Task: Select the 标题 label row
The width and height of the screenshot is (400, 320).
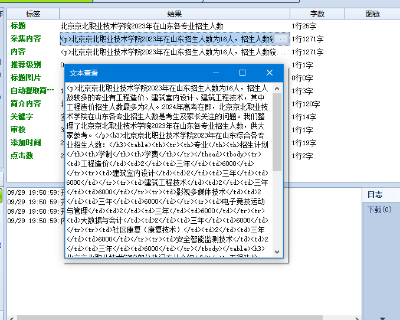Action: coord(18,25)
